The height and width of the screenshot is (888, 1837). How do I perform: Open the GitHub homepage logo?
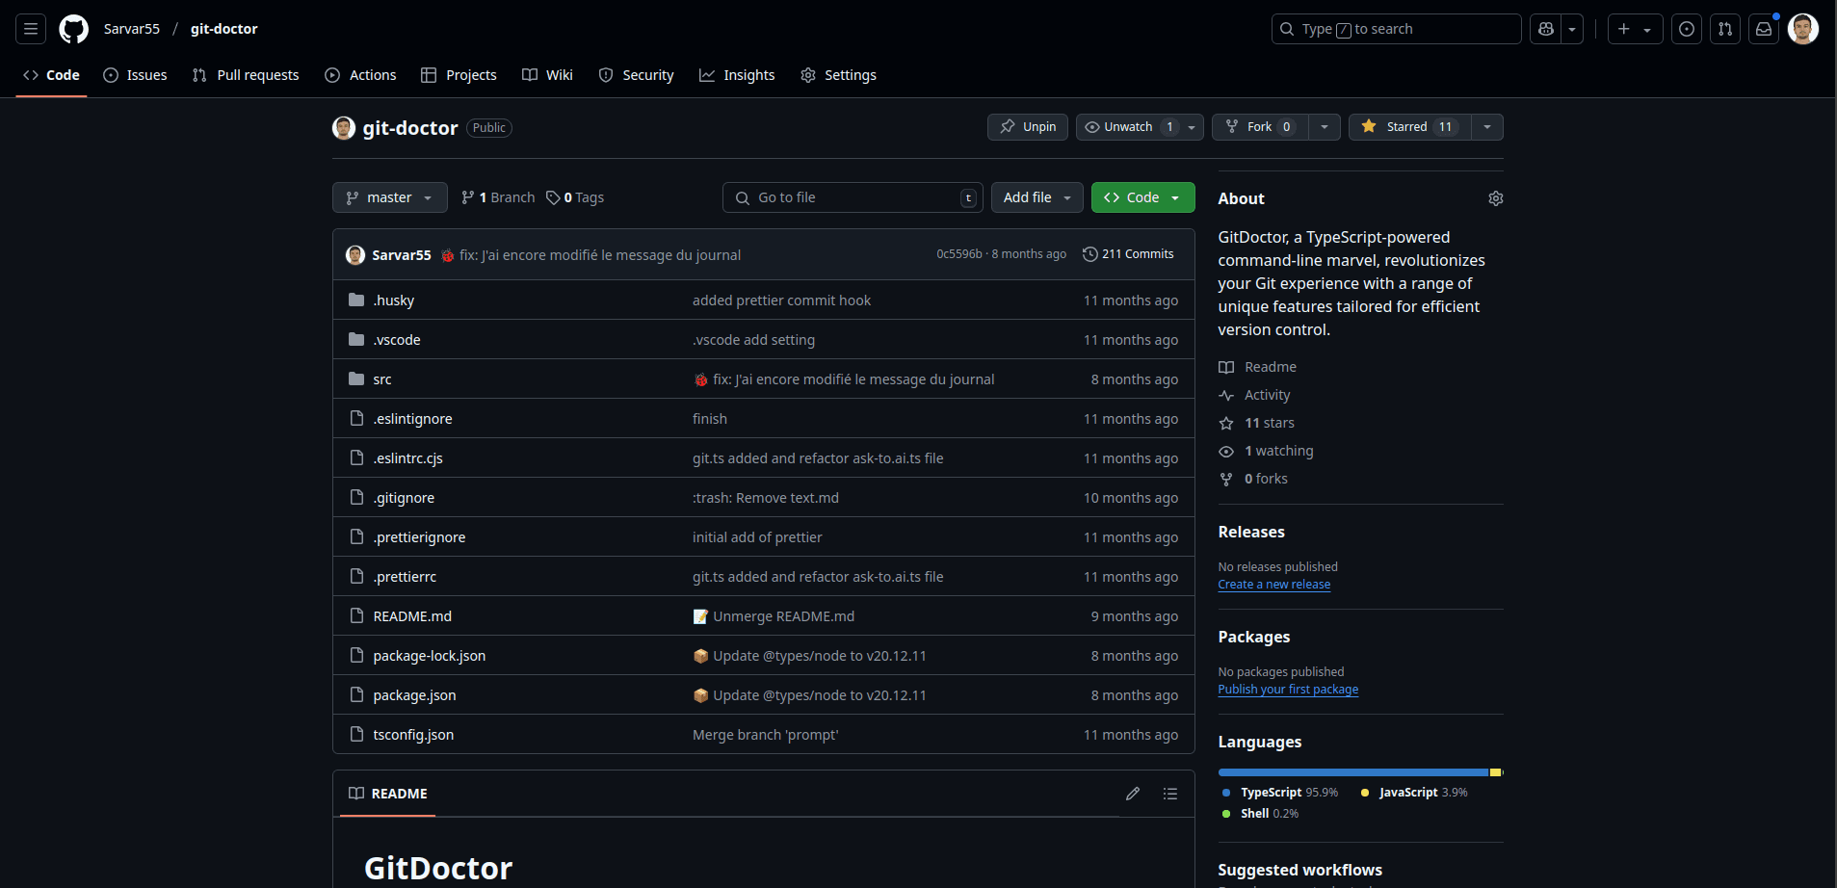click(x=73, y=29)
